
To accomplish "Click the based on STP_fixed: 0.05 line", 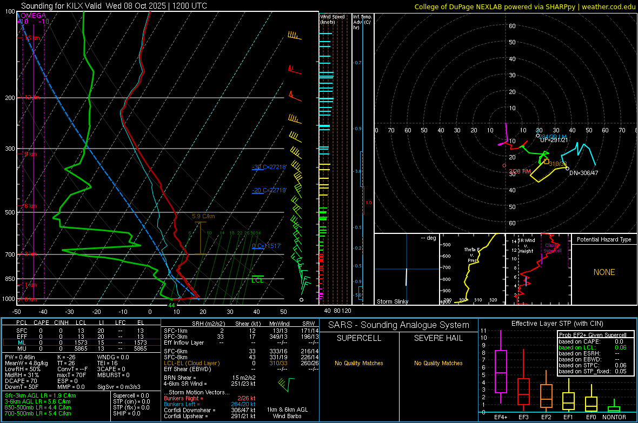I will coord(593,371).
